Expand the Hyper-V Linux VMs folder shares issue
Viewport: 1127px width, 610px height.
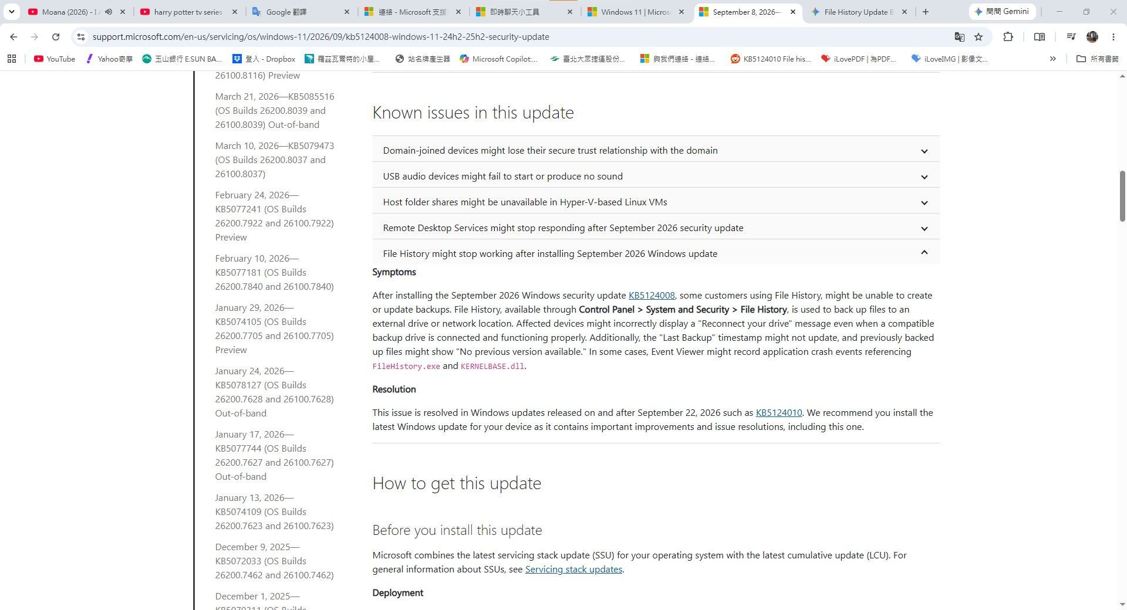(656, 202)
